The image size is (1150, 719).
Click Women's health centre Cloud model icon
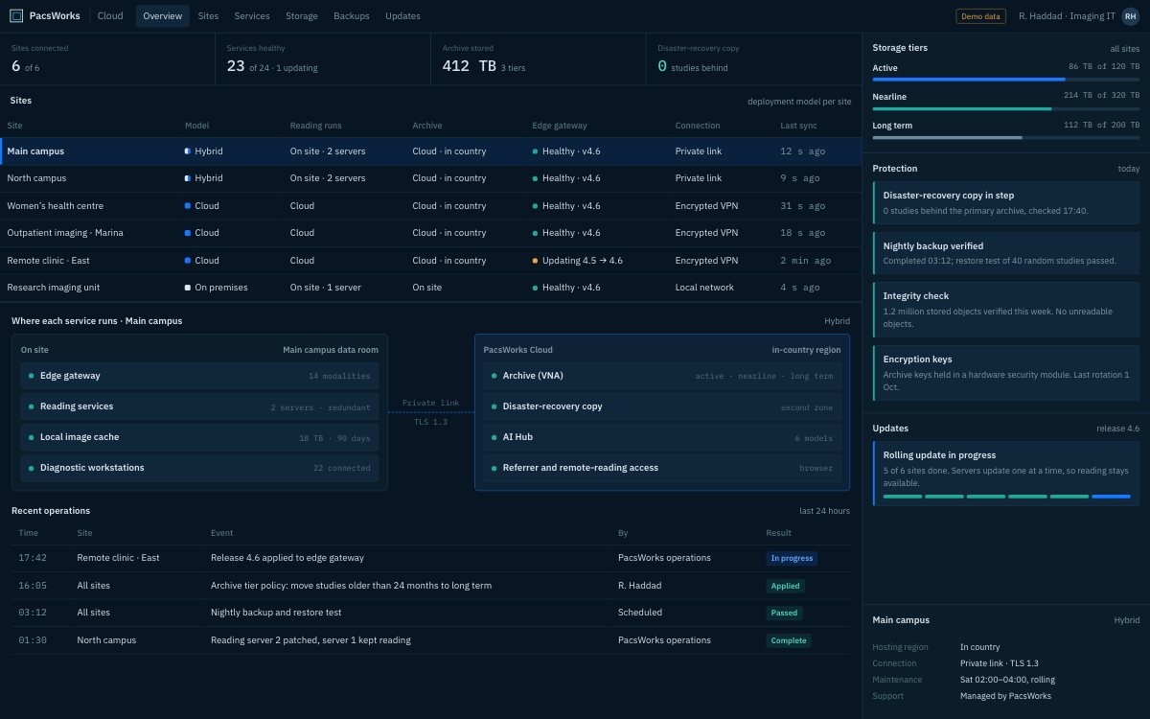188,206
